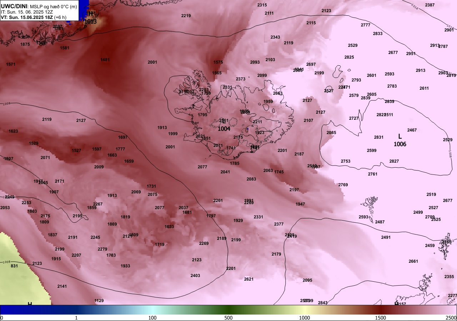Click the height value 2951
Image resolution: width=457 pixels, height=321 pixels.
[x=411, y=54]
